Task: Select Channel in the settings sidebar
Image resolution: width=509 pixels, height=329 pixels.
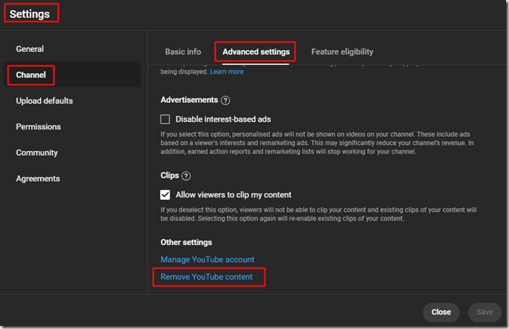Action: pos(31,75)
